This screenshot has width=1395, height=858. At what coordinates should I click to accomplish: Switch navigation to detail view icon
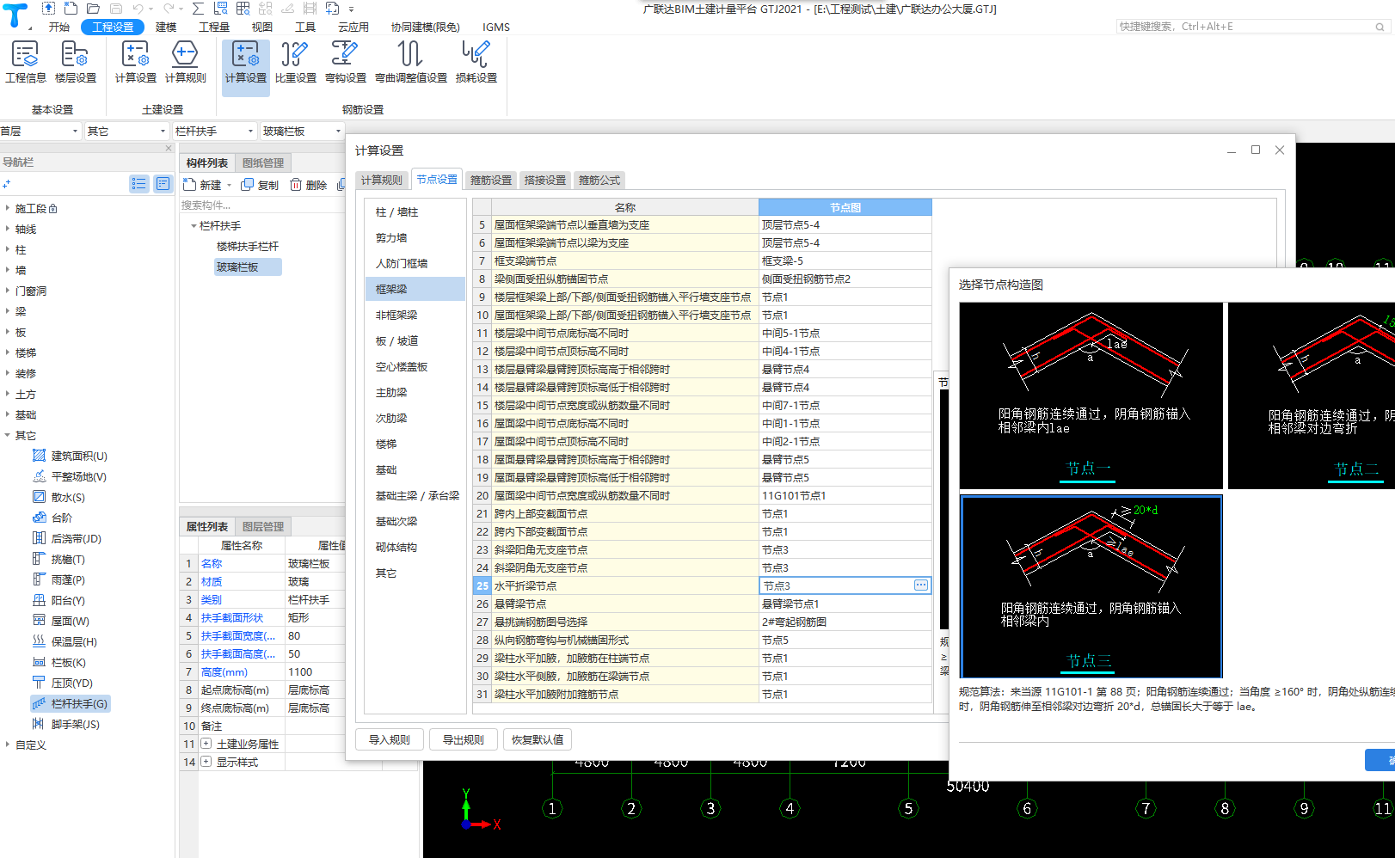coord(163,184)
